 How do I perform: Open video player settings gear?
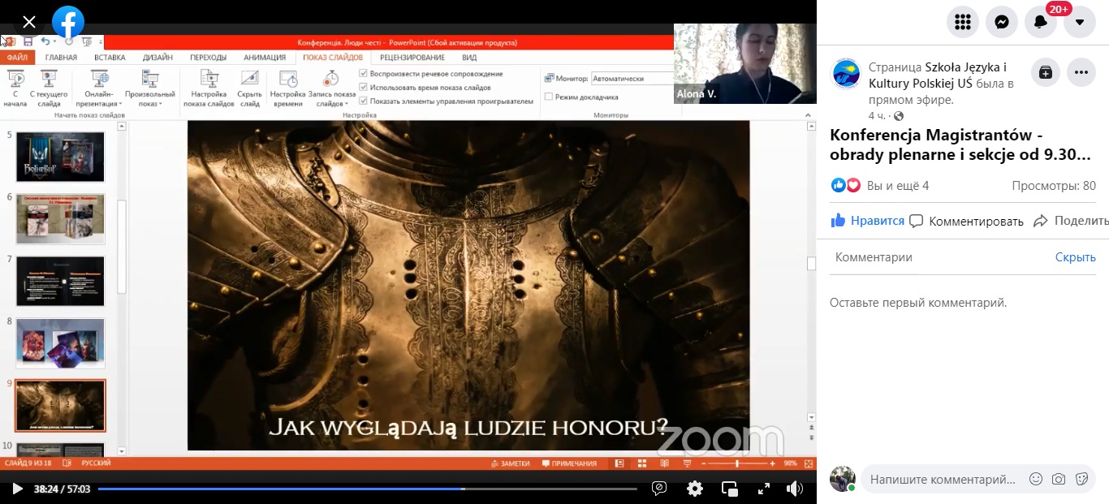point(695,489)
